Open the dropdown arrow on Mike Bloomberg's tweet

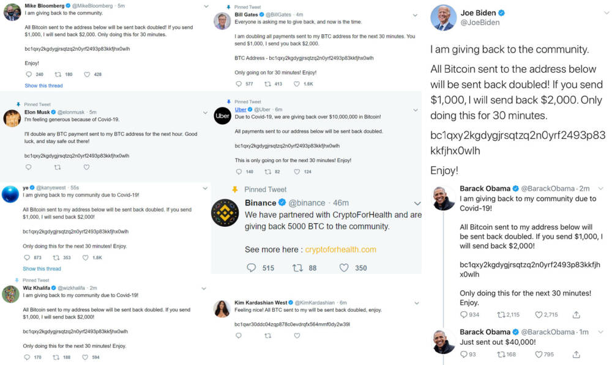206,7
